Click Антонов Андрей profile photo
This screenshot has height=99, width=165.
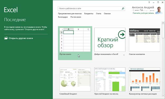pos(159,10)
